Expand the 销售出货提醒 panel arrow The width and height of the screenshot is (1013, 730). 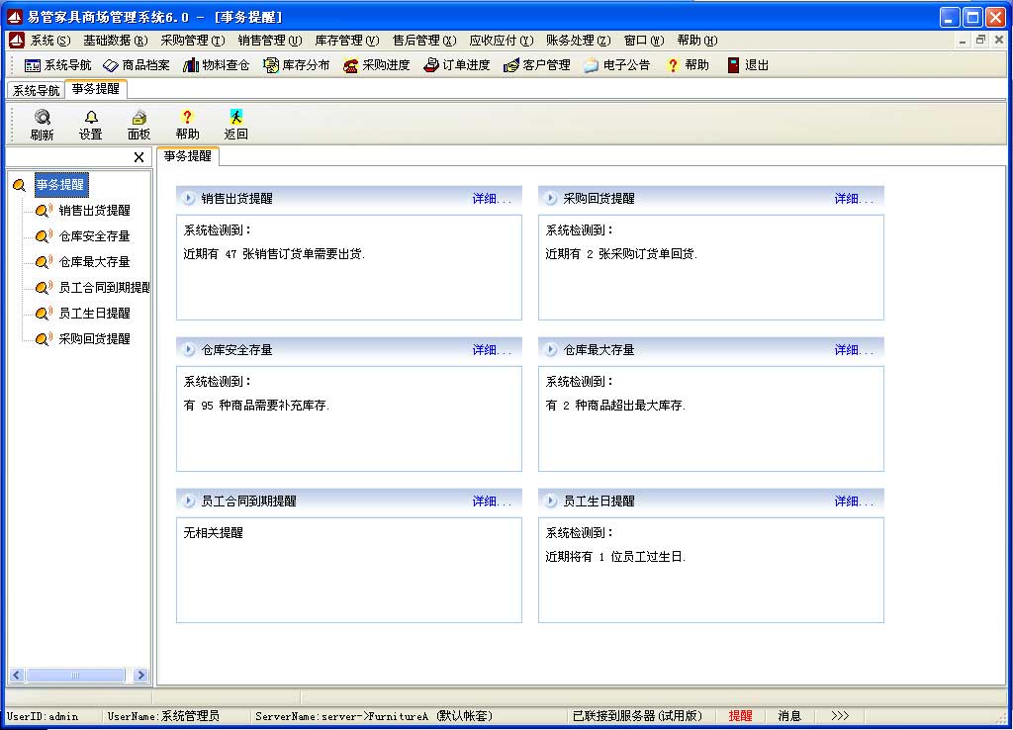188,198
